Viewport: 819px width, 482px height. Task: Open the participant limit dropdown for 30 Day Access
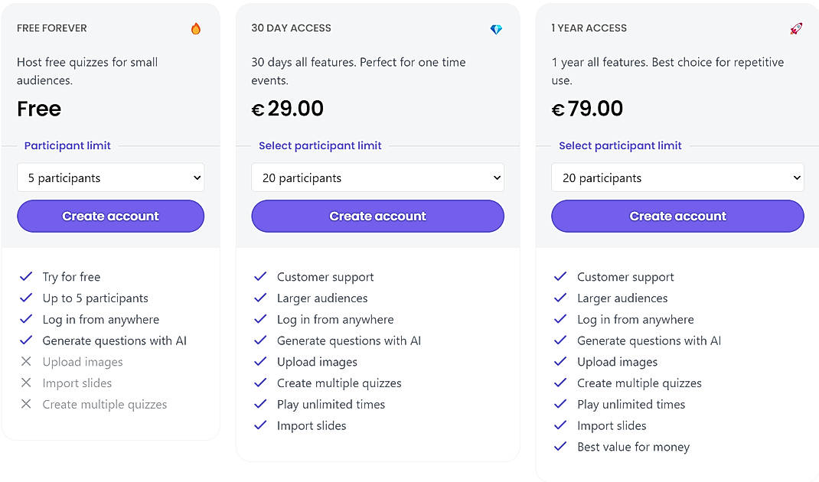(x=377, y=177)
